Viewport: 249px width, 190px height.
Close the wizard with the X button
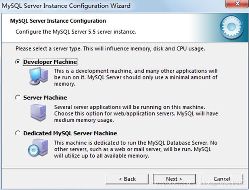[x=237, y=4]
